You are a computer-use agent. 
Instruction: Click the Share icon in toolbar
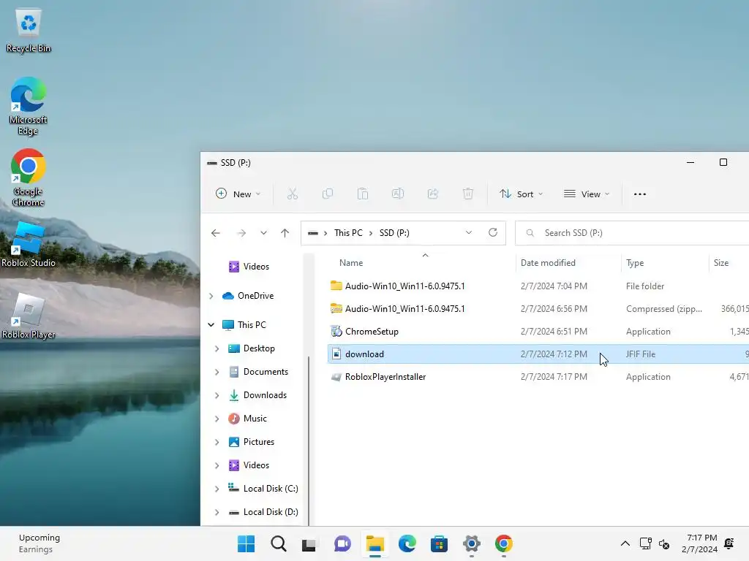[433, 194]
